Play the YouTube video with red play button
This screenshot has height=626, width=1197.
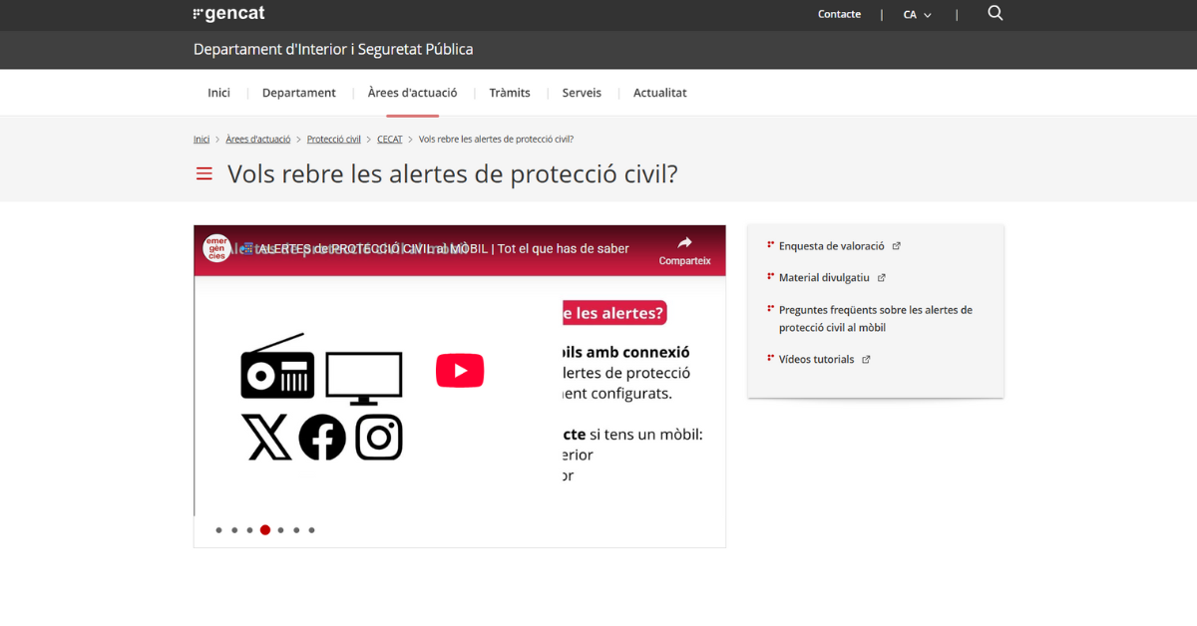click(460, 371)
